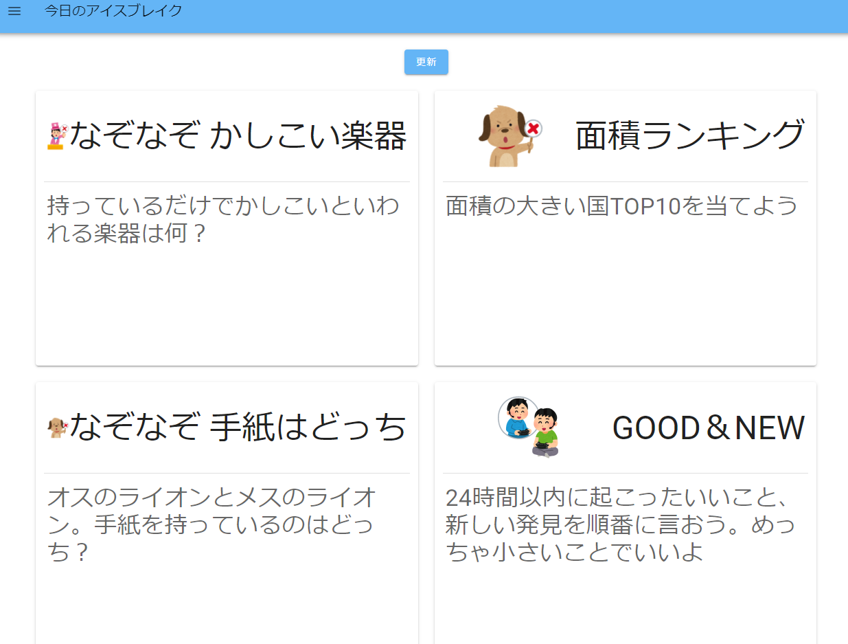
Task: Select the なぞなぞ かしこい楽器 card title
Action: coord(238,135)
